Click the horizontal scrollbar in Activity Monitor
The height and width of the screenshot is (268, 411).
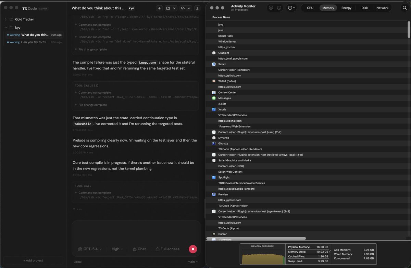pyautogui.click(x=256, y=238)
